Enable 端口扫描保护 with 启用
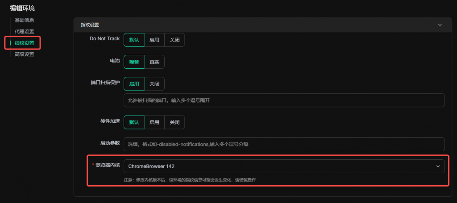 [134, 84]
